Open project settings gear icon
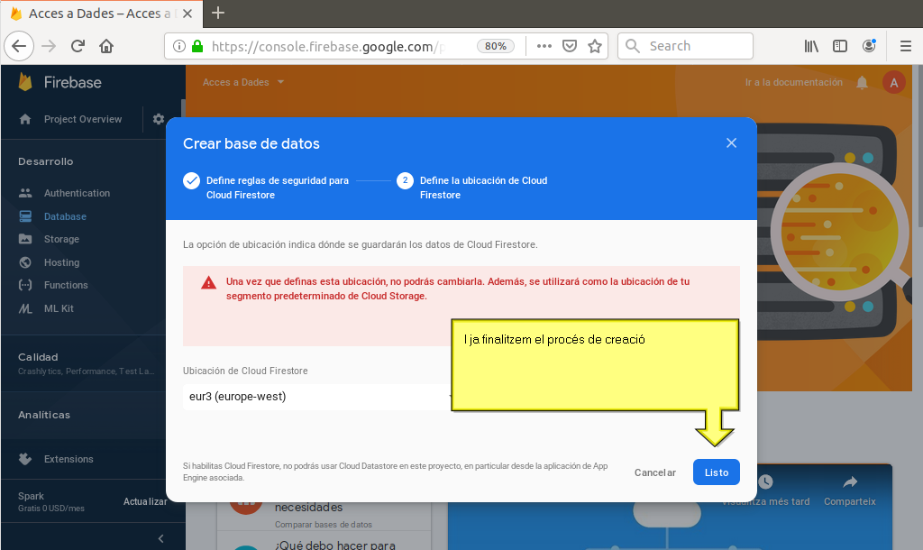The height and width of the screenshot is (550, 923). (x=159, y=119)
